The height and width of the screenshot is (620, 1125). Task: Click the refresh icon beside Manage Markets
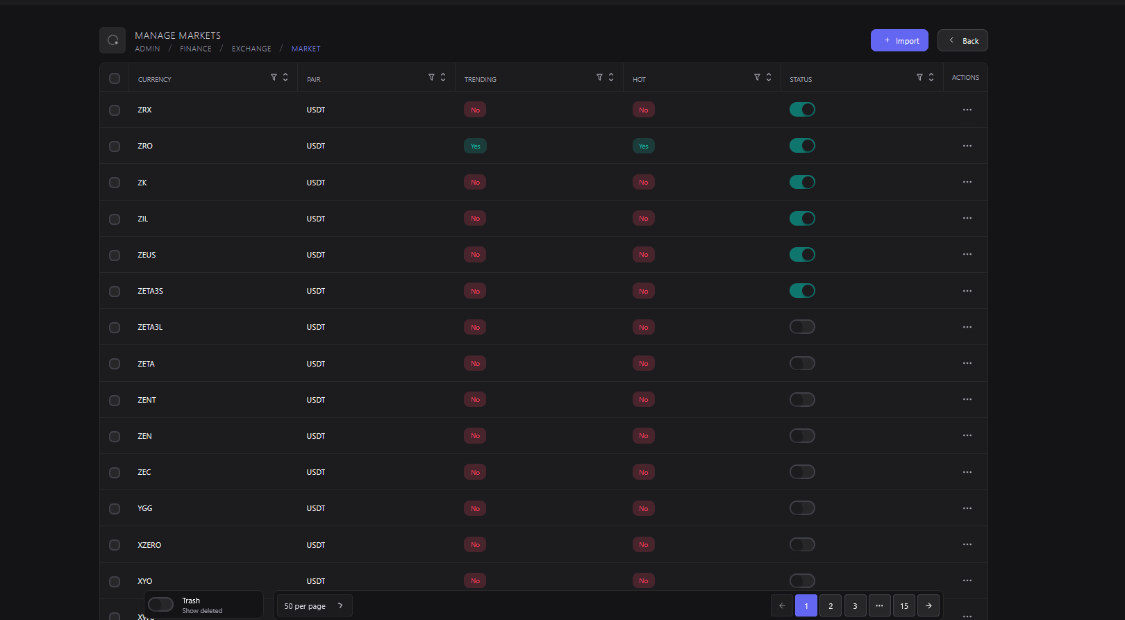click(x=112, y=40)
